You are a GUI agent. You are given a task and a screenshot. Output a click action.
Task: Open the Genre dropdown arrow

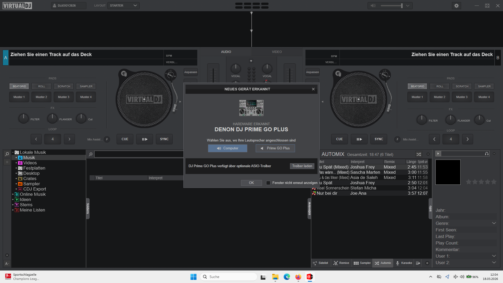click(494, 223)
